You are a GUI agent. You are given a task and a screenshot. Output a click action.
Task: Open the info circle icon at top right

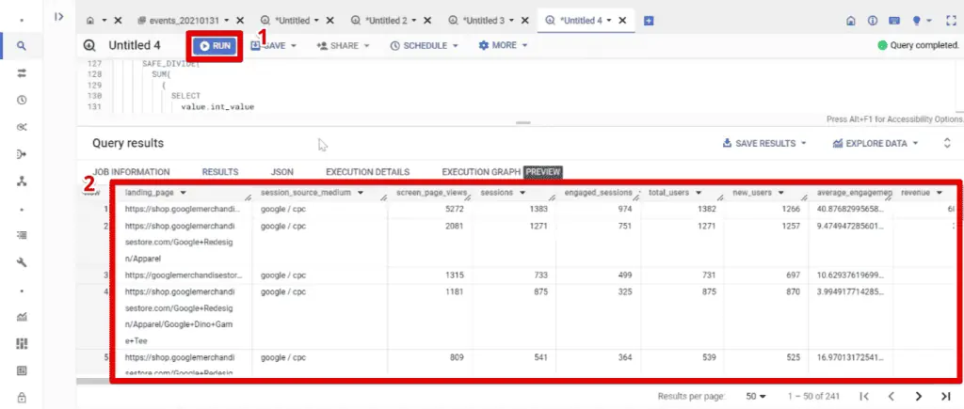(x=873, y=21)
